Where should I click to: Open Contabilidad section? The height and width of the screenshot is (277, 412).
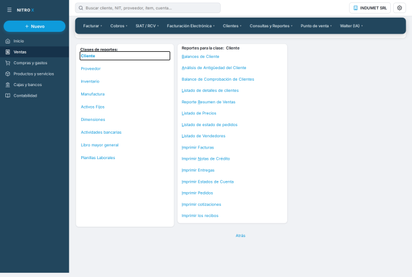(34, 95)
